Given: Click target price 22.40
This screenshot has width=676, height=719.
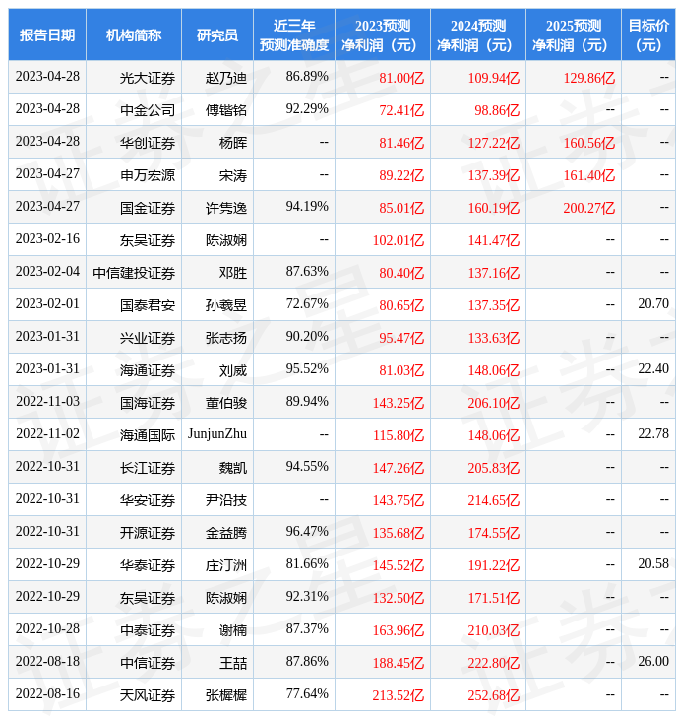Looking at the screenshot, I should click(x=653, y=368).
